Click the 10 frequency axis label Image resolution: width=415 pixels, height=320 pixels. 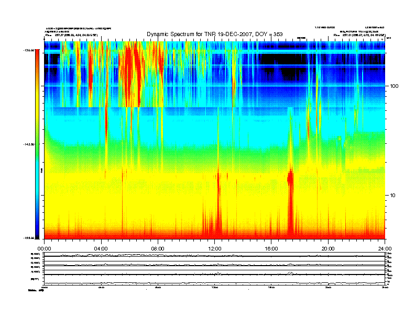tap(393, 196)
